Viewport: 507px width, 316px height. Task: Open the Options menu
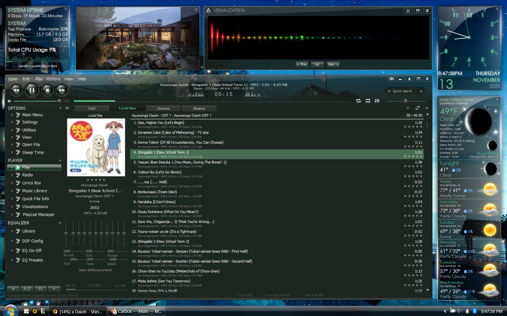tap(53, 79)
